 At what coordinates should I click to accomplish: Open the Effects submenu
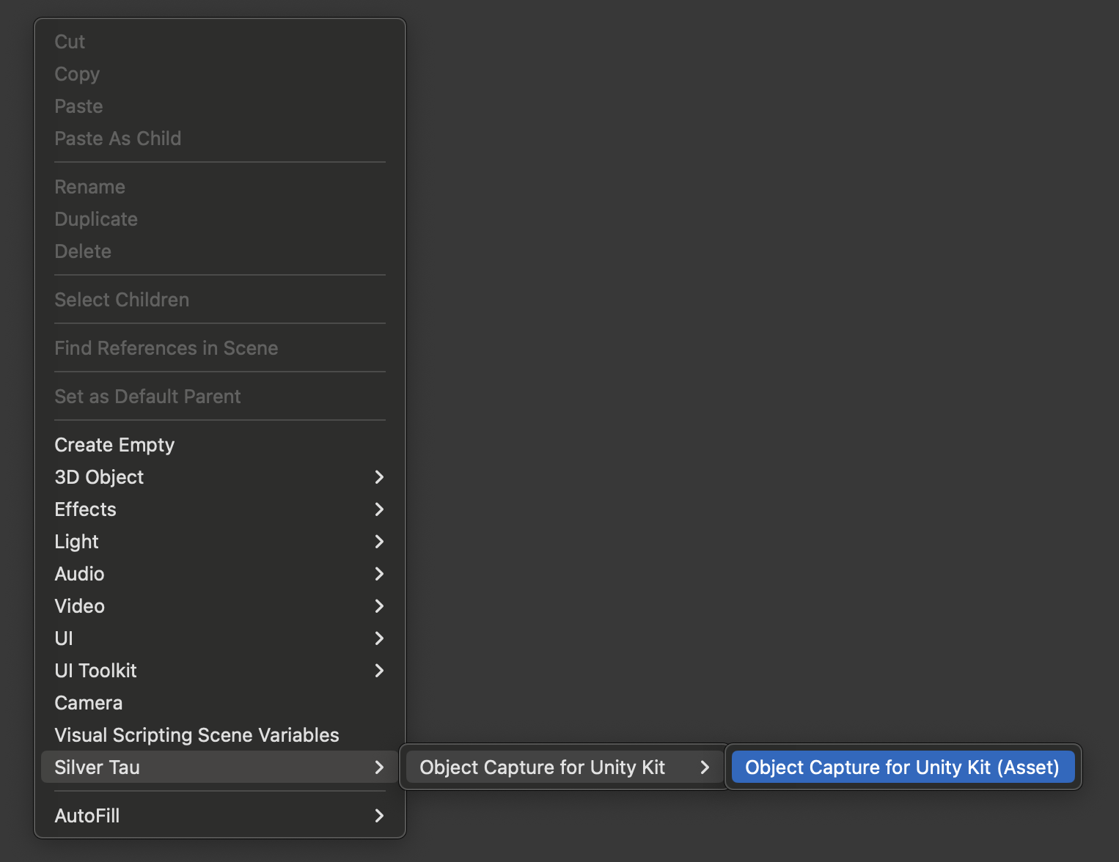click(x=220, y=509)
